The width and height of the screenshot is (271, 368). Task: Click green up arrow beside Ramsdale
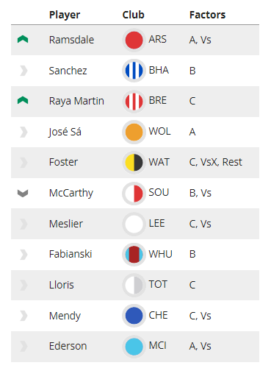tap(23, 39)
